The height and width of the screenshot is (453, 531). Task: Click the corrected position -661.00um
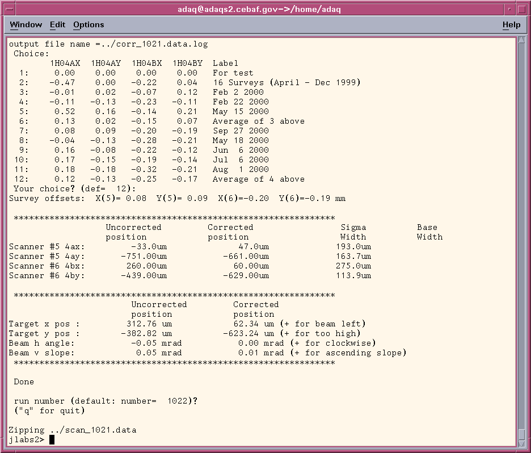pyautogui.click(x=246, y=257)
